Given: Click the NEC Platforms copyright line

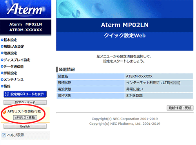Looking at the screenshot, I should click(125, 124).
